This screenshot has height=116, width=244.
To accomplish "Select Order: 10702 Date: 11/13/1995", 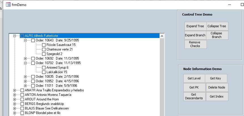I will point(58,63).
